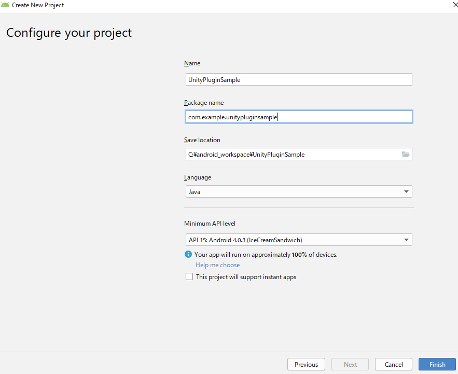Open the Help me choose link

click(x=217, y=265)
